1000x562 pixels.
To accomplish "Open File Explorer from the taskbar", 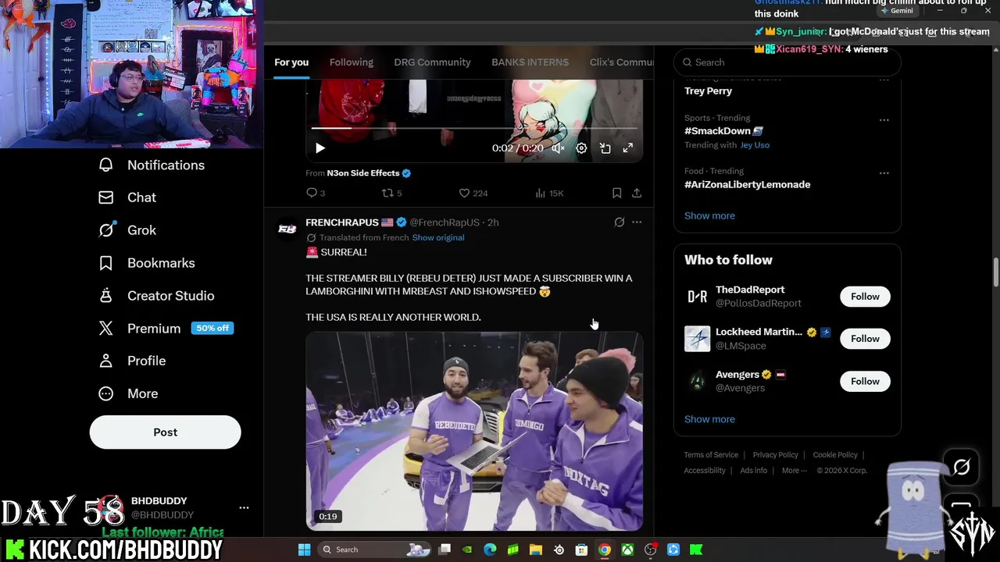I will (536, 550).
